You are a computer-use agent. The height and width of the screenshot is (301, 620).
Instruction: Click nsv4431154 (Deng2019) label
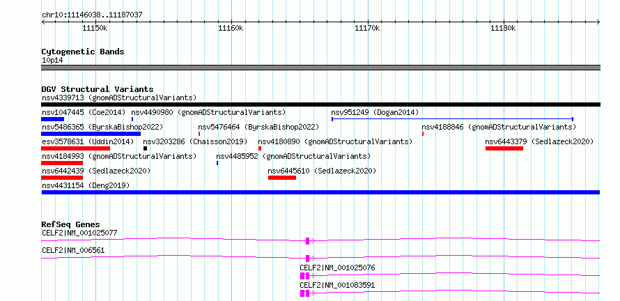(86, 185)
